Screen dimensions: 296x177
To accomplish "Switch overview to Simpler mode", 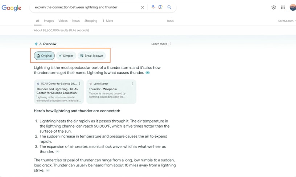I will click(66, 56).
